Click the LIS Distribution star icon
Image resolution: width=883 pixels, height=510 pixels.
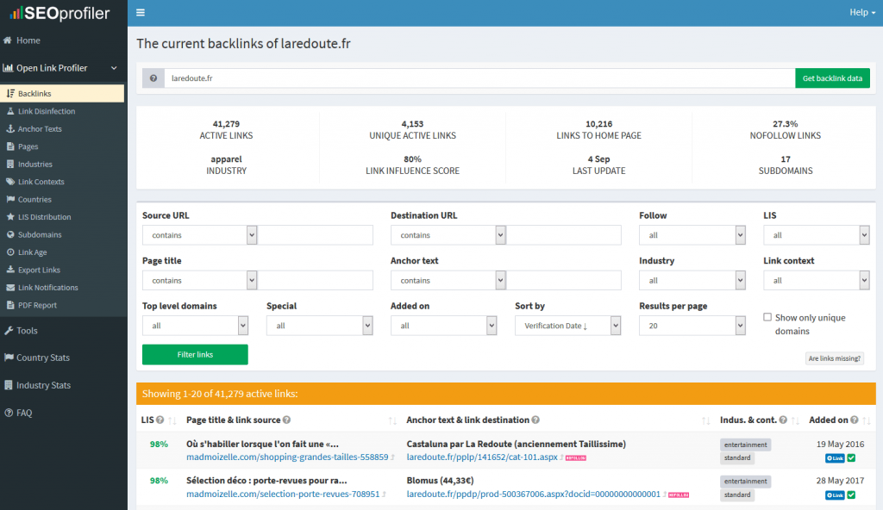[x=10, y=217]
